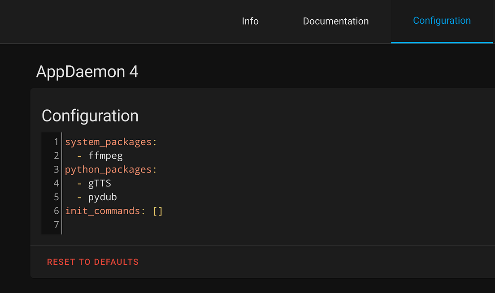Place cursor on python_packages key

(108, 169)
